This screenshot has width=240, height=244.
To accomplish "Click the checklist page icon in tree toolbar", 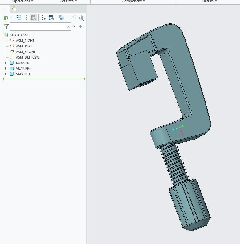I will pyautogui.click(x=81, y=18).
